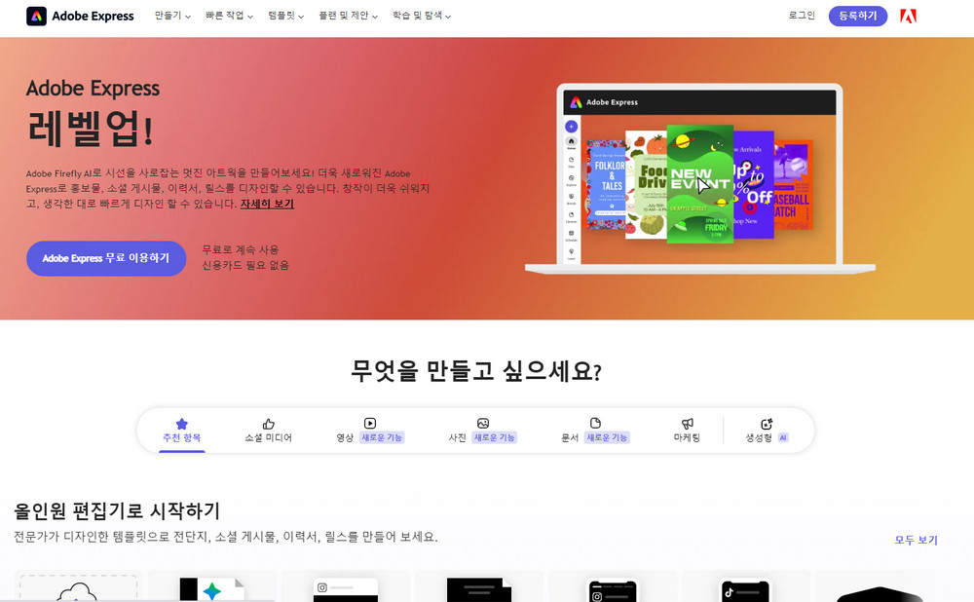Click the Instagram story phone template card

613,587
